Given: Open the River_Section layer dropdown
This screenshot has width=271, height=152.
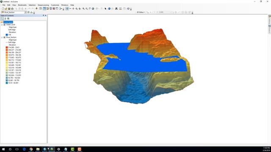Looking at the screenshot, I should point(25,12).
